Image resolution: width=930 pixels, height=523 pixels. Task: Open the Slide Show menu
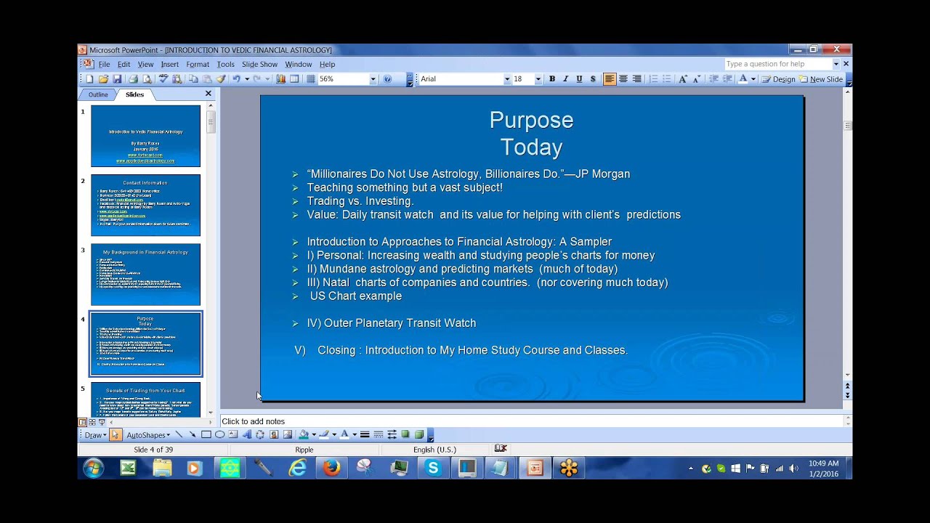coord(259,64)
